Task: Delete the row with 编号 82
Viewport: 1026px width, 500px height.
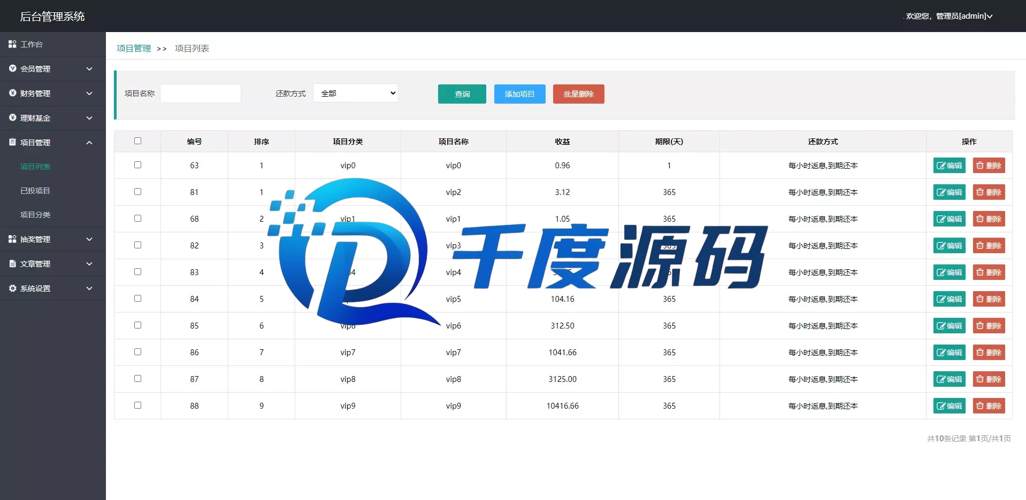Action: tap(989, 246)
